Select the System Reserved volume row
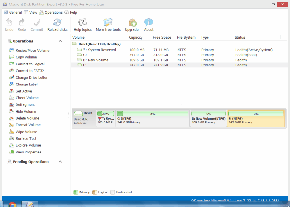Viewport: 290px width, 207px height. (x=179, y=50)
